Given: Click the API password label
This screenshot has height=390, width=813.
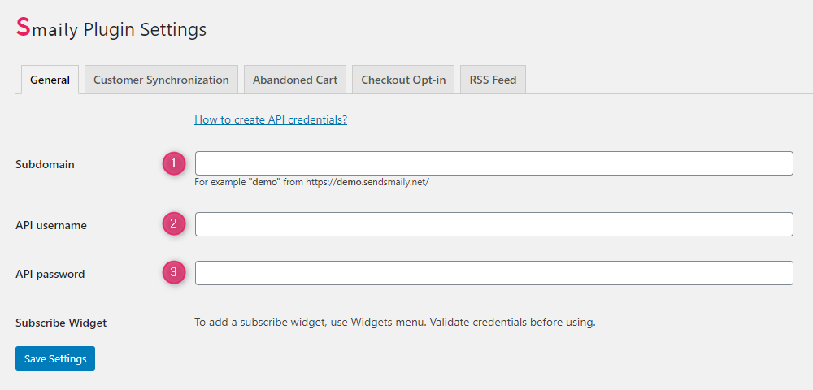Looking at the screenshot, I should [x=50, y=274].
